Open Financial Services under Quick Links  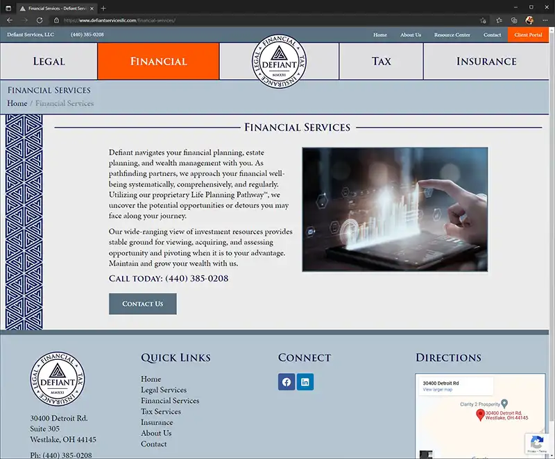[170, 401]
